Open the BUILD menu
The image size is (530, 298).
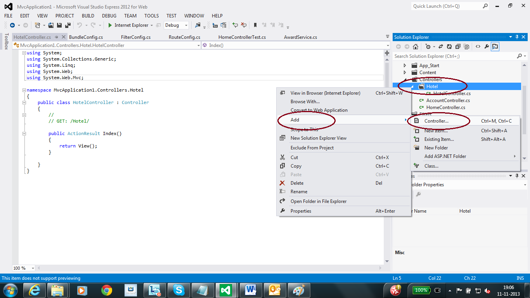88,16
